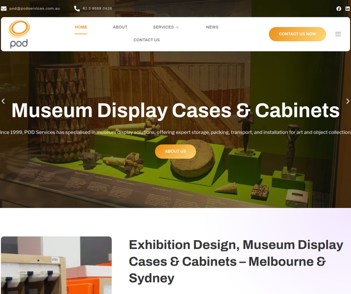Select the HOME nav item

(81, 27)
